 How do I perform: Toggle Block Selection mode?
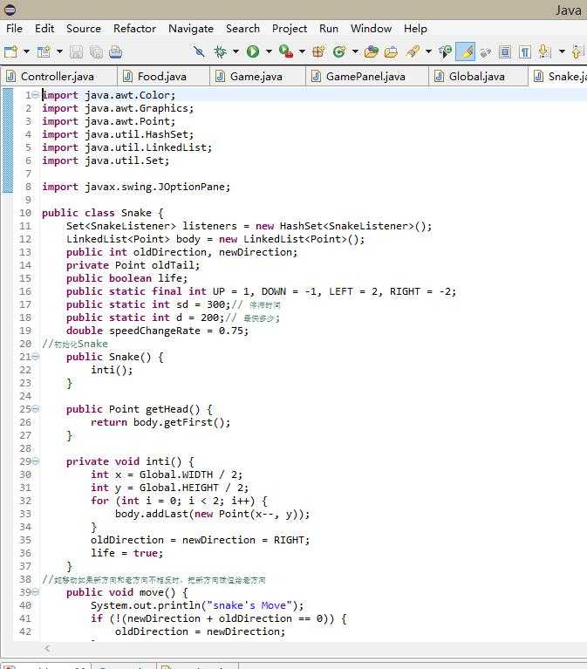(x=505, y=51)
